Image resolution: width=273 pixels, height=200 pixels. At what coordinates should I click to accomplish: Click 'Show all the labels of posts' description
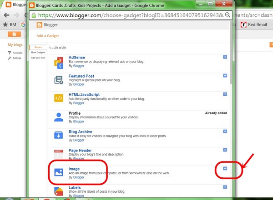pos(96,192)
